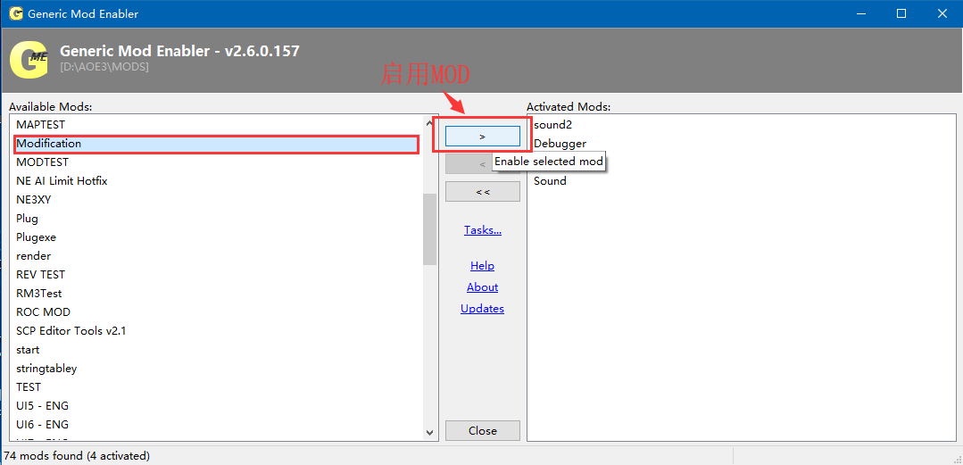The height and width of the screenshot is (465, 963).
Task: Select MAPTEST in Available Mods
Action: (x=216, y=125)
